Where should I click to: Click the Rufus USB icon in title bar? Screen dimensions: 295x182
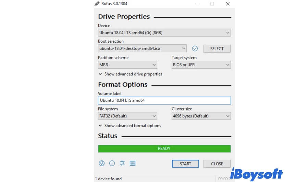click(97, 4)
